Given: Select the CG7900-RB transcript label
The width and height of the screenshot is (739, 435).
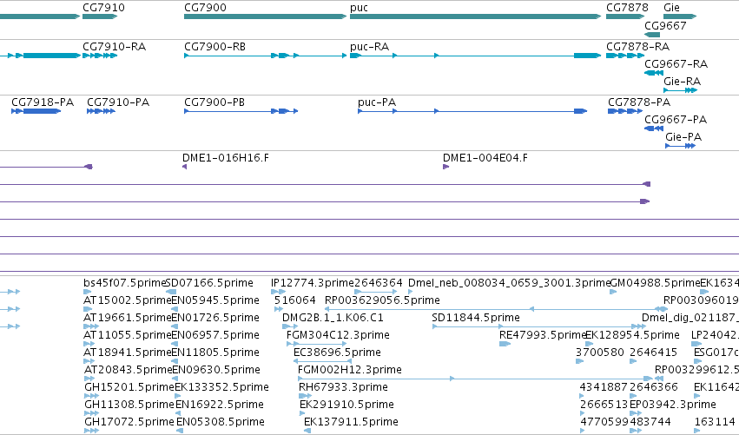Looking at the screenshot, I should click(214, 47).
